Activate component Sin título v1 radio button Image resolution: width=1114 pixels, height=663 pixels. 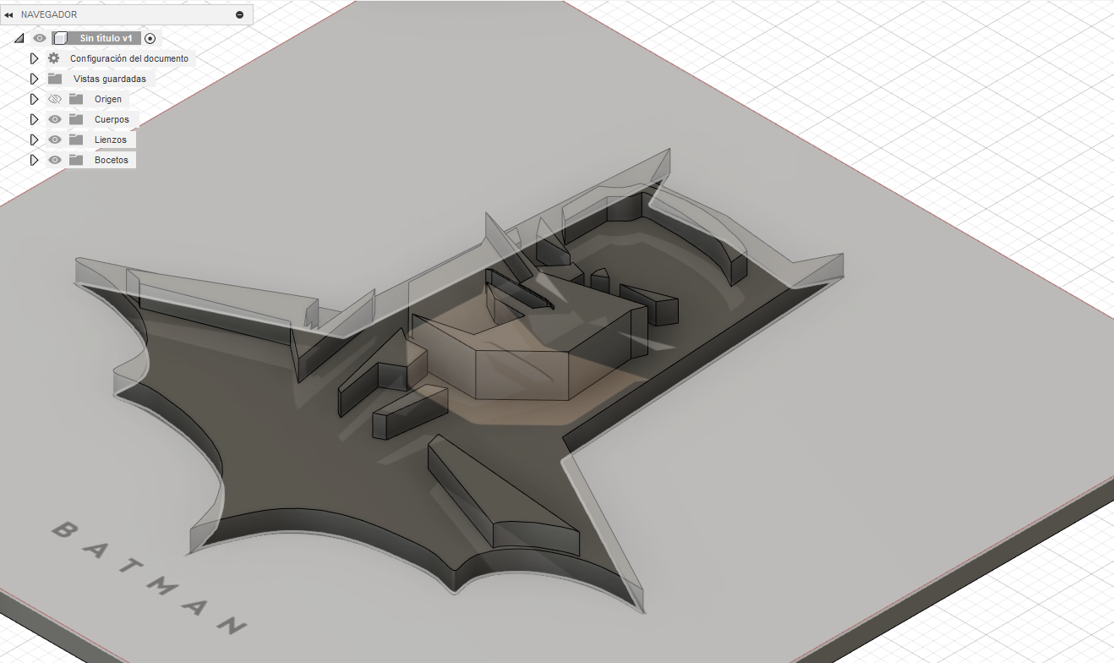click(150, 38)
